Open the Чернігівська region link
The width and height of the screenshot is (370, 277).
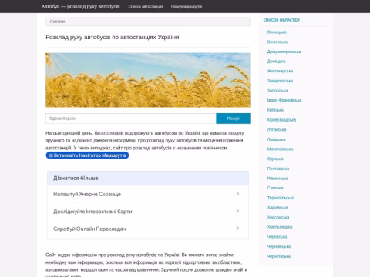click(x=279, y=256)
